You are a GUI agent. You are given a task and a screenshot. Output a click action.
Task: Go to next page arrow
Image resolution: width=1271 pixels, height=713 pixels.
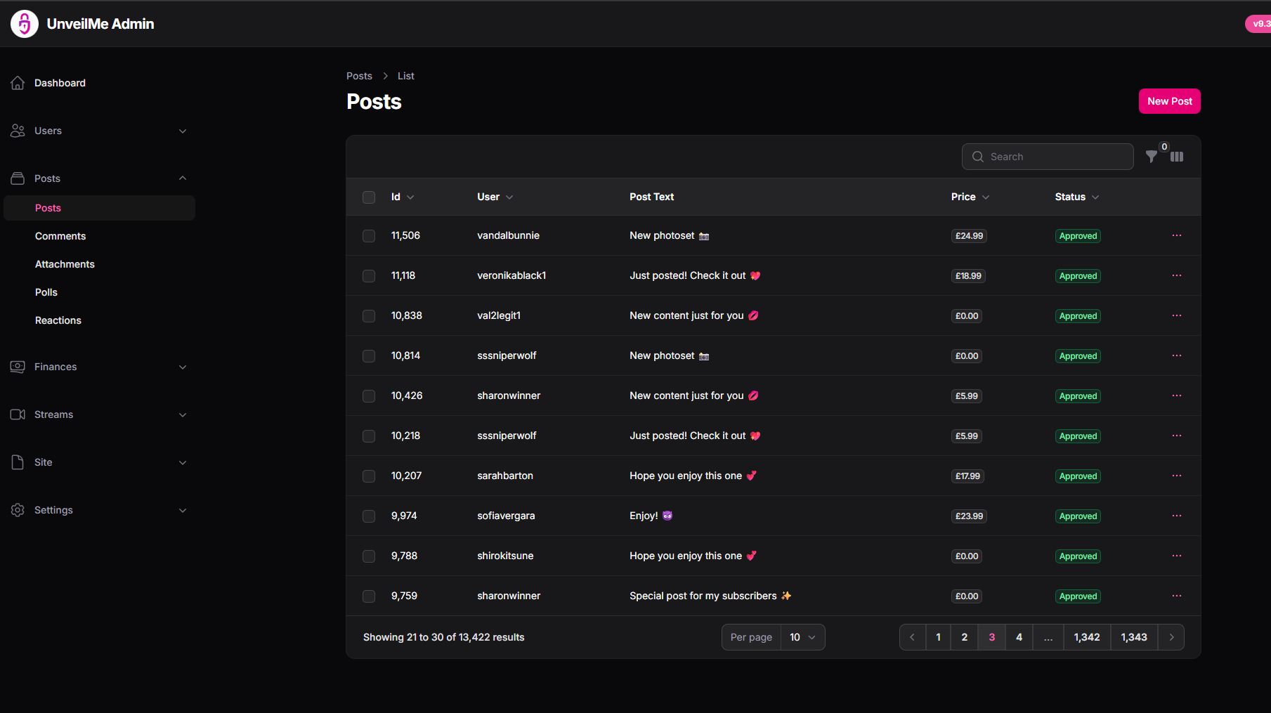[x=1171, y=637]
